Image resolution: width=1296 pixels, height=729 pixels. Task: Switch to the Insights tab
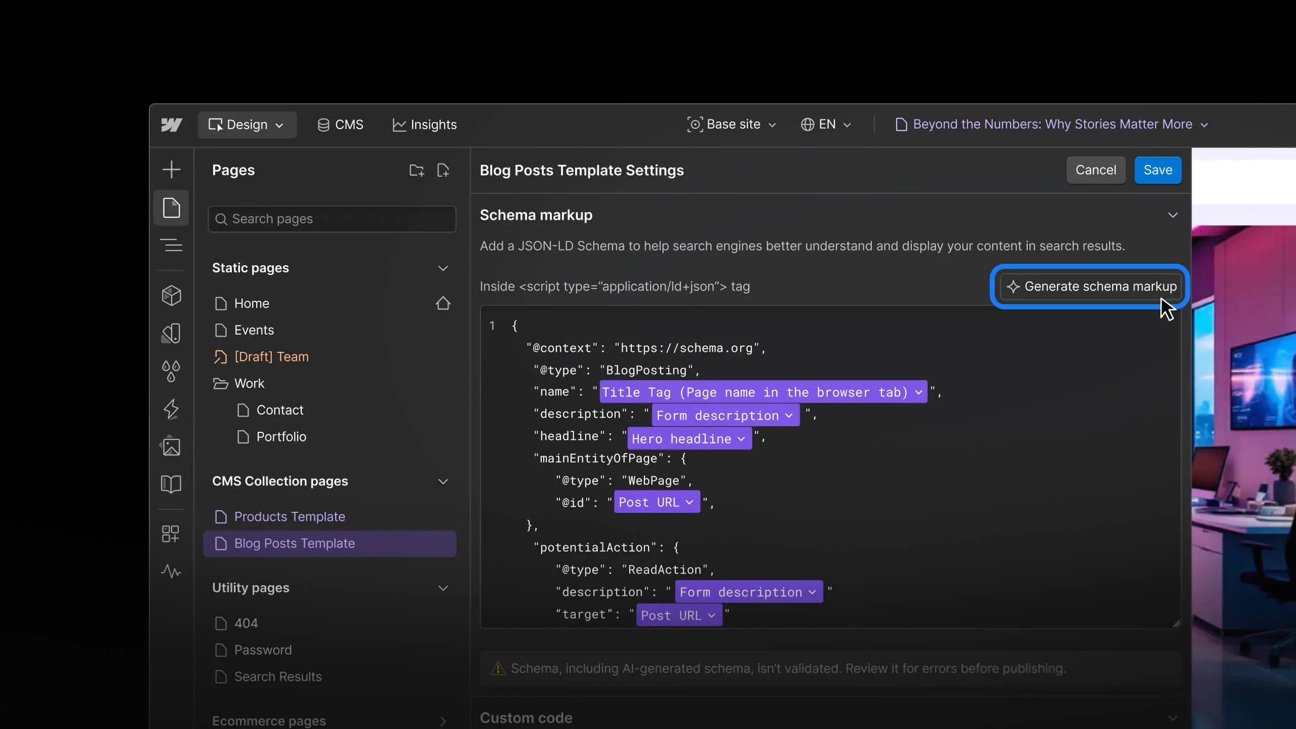424,125
